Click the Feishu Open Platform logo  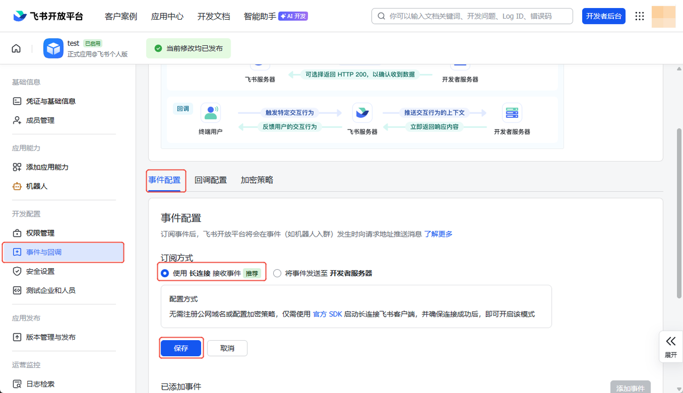click(49, 16)
